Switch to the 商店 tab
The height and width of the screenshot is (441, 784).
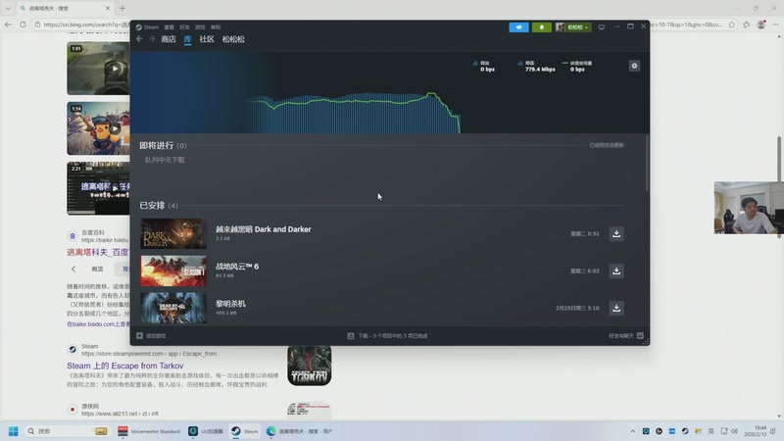click(x=169, y=39)
